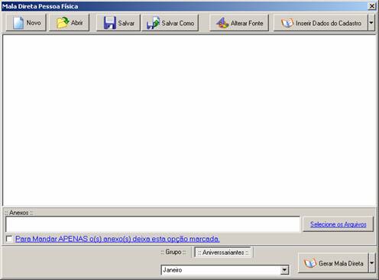Expand the Inserir Dados do Cadastro dropdown arrow

pyautogui.click(x=371, y=23)
